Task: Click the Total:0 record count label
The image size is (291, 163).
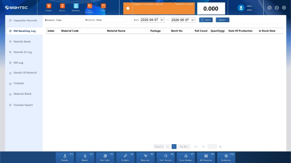Action: pos(159,147)
